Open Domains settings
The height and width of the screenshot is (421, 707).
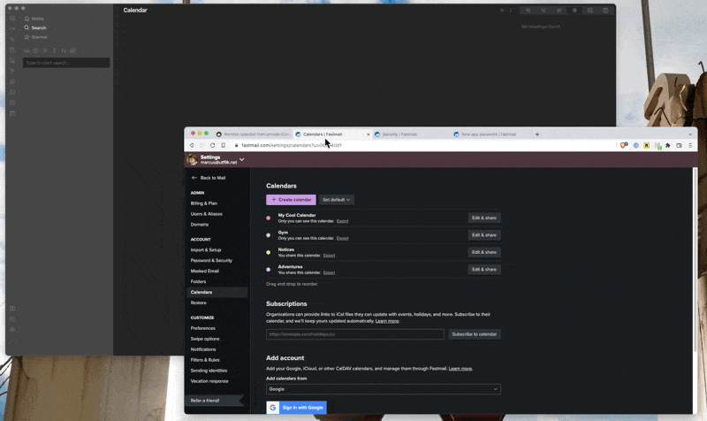click(x=200, y=225)
